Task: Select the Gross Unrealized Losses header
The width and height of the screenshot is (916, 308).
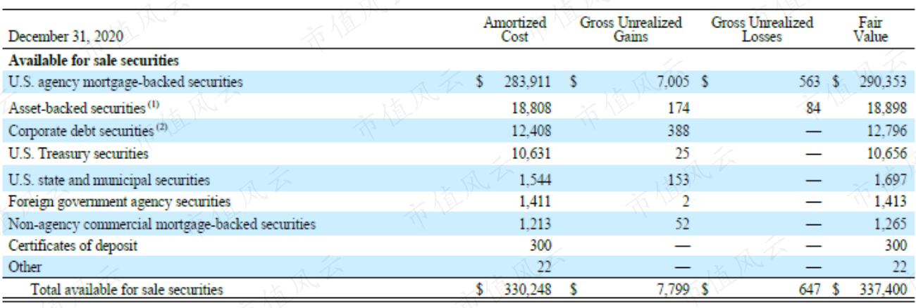Action: point(762,30)
